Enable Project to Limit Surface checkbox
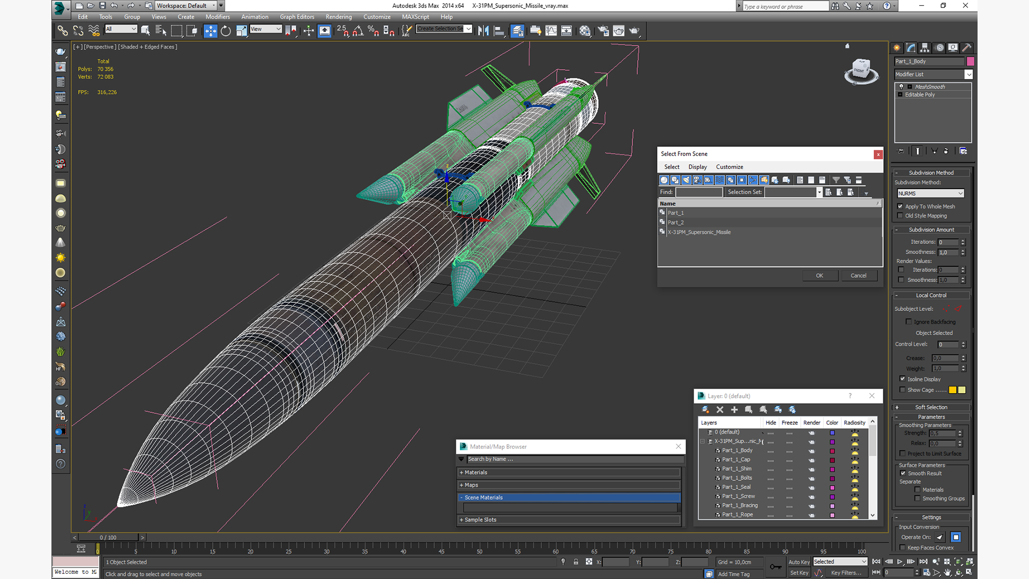The width and height of the screenshot is (1029, 579). [x=903, y=454]
